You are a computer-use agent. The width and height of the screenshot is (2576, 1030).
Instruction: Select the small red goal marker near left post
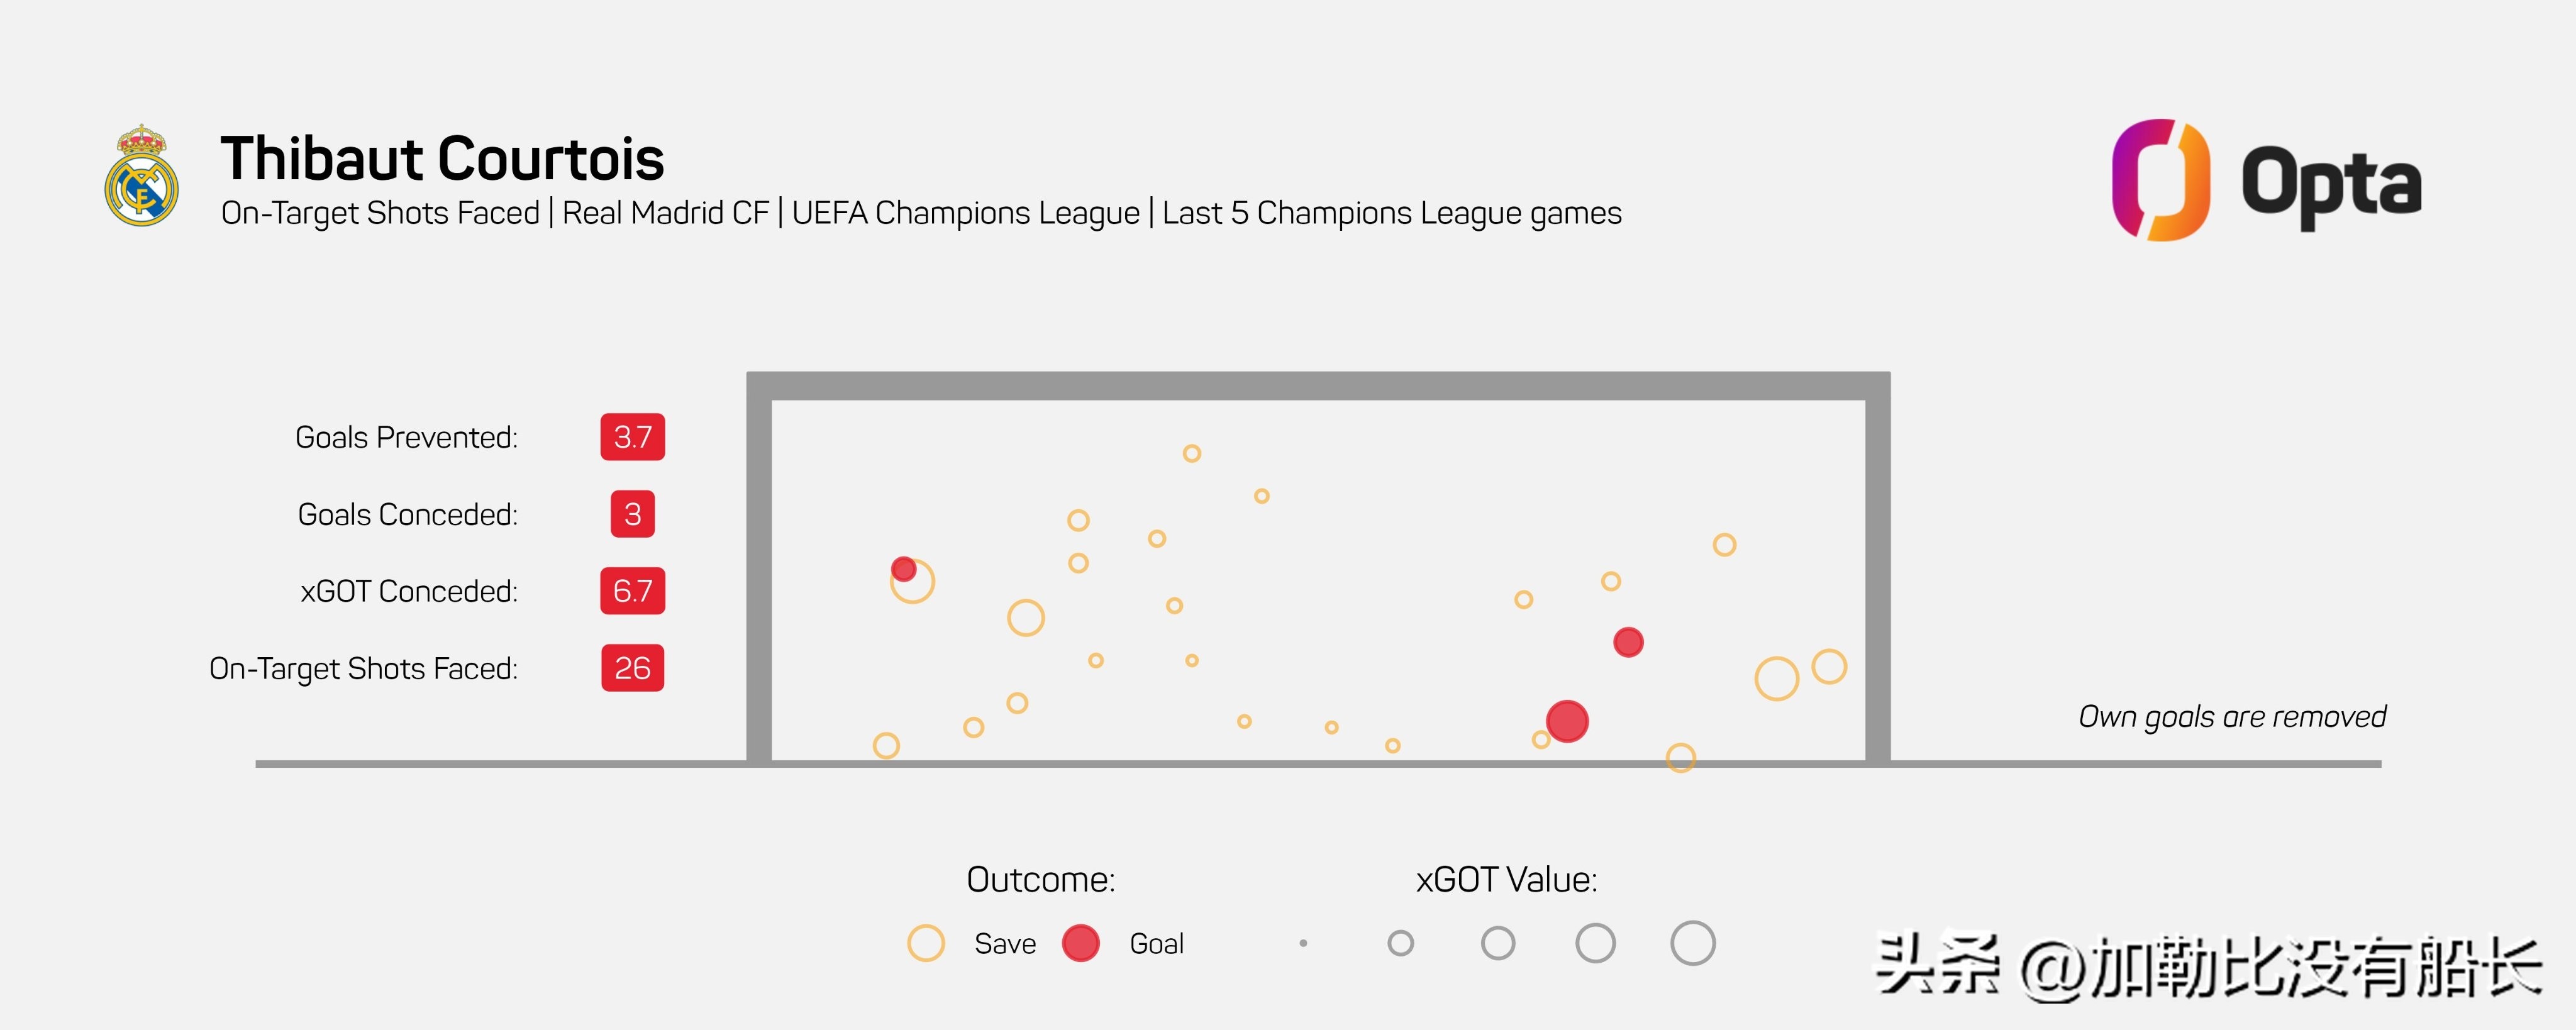(903, 569)
